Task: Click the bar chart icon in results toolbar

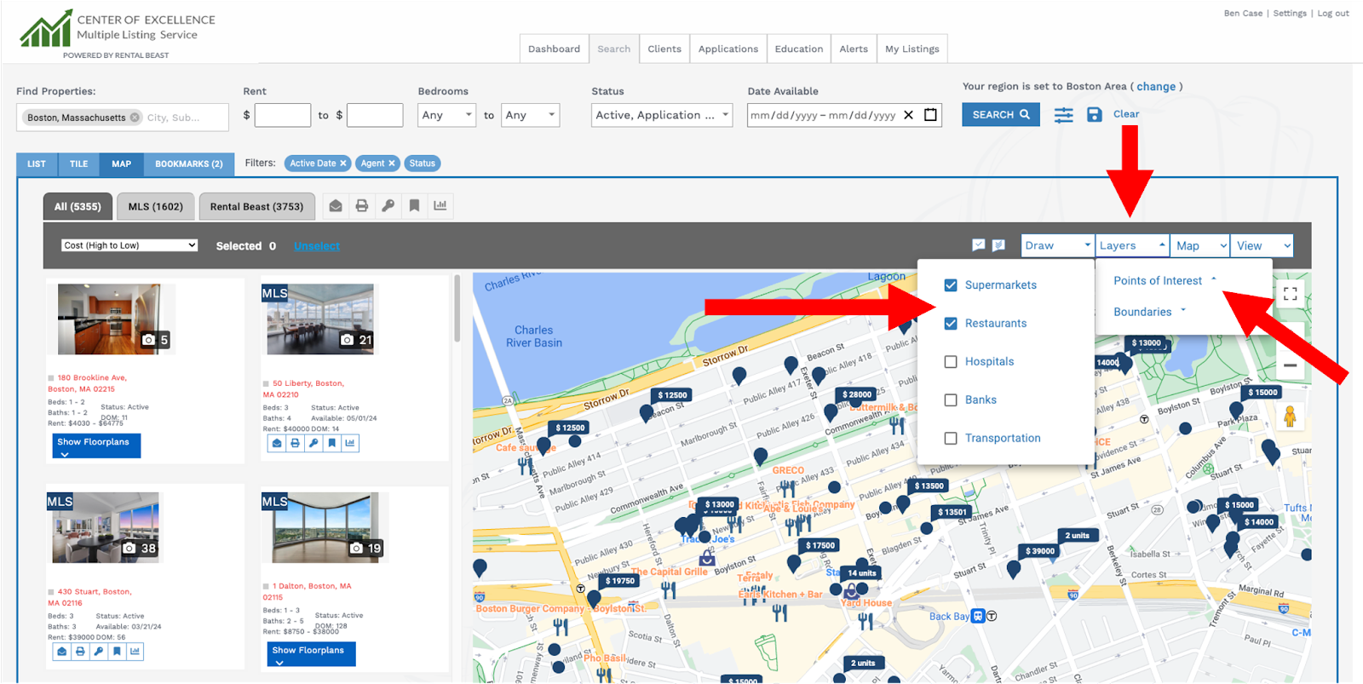Action: (x=440, y=205)
